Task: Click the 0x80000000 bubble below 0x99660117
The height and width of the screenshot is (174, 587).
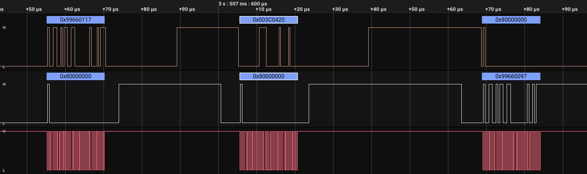Action: click(76, 76)
